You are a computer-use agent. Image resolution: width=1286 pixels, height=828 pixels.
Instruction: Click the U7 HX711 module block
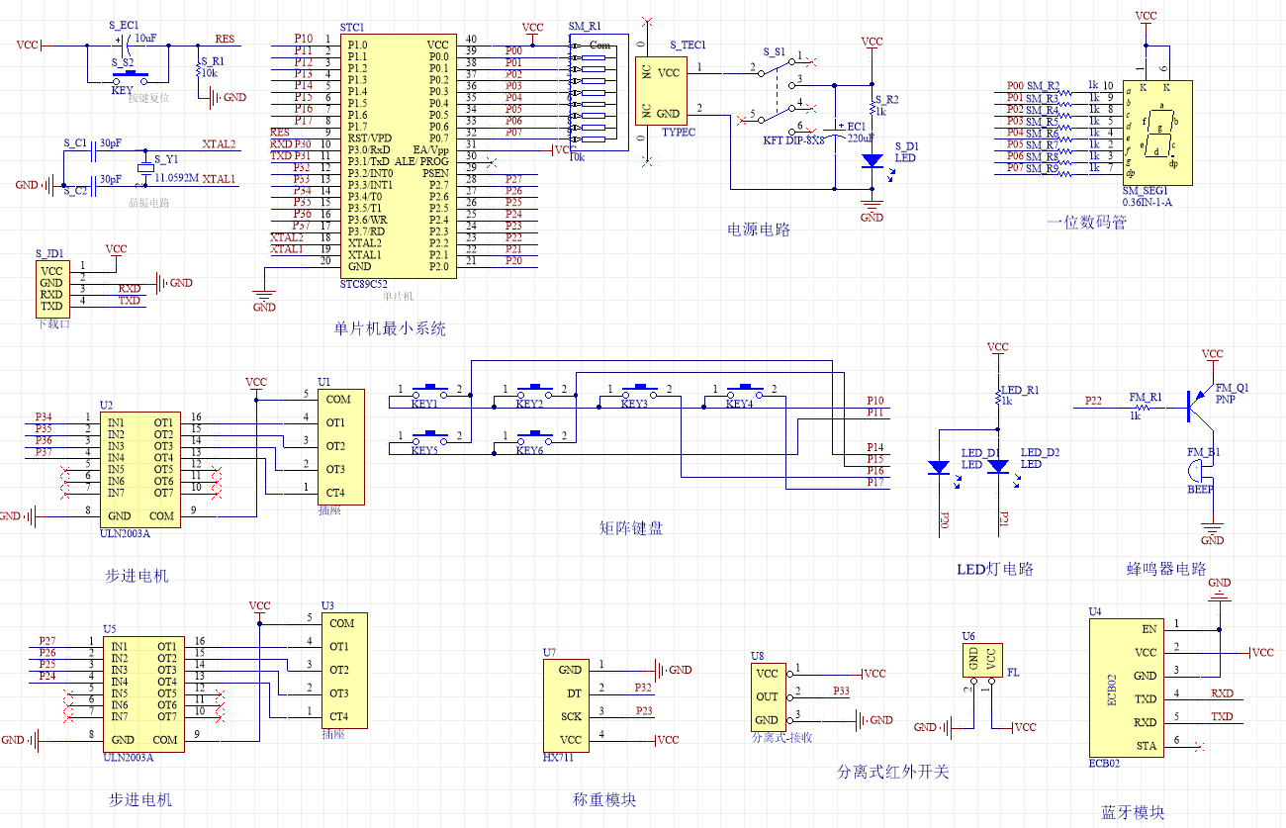point(568,704)
